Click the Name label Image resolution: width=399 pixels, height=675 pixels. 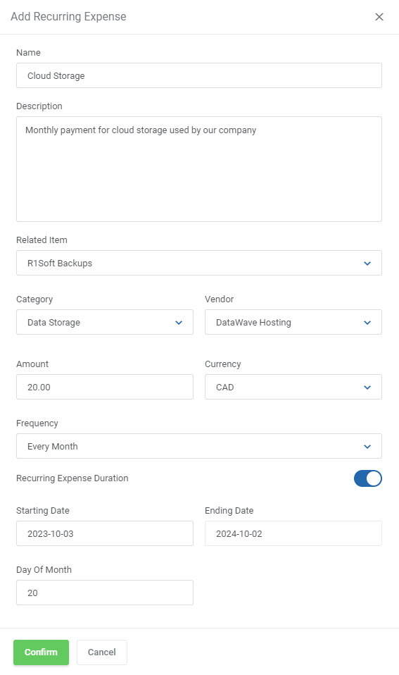28,53
